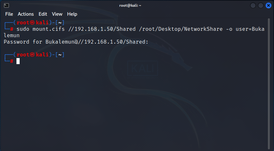Close the terminal with the blue X button
Image resolution: width=274 pixels, height=151 pixels.
click(269, 5)
